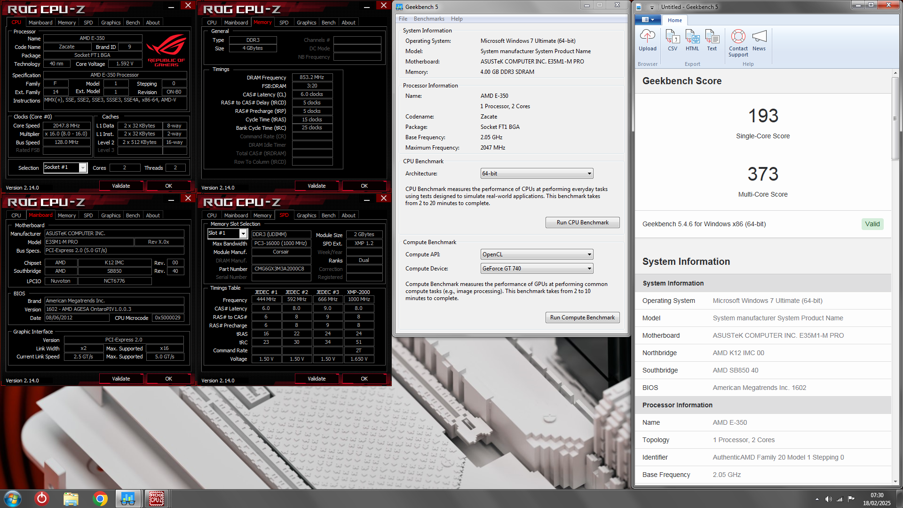Image resolution: width=903 pixels, height=508 pixels.
Task: Click multi-core score 373
Action: (763, 174)
